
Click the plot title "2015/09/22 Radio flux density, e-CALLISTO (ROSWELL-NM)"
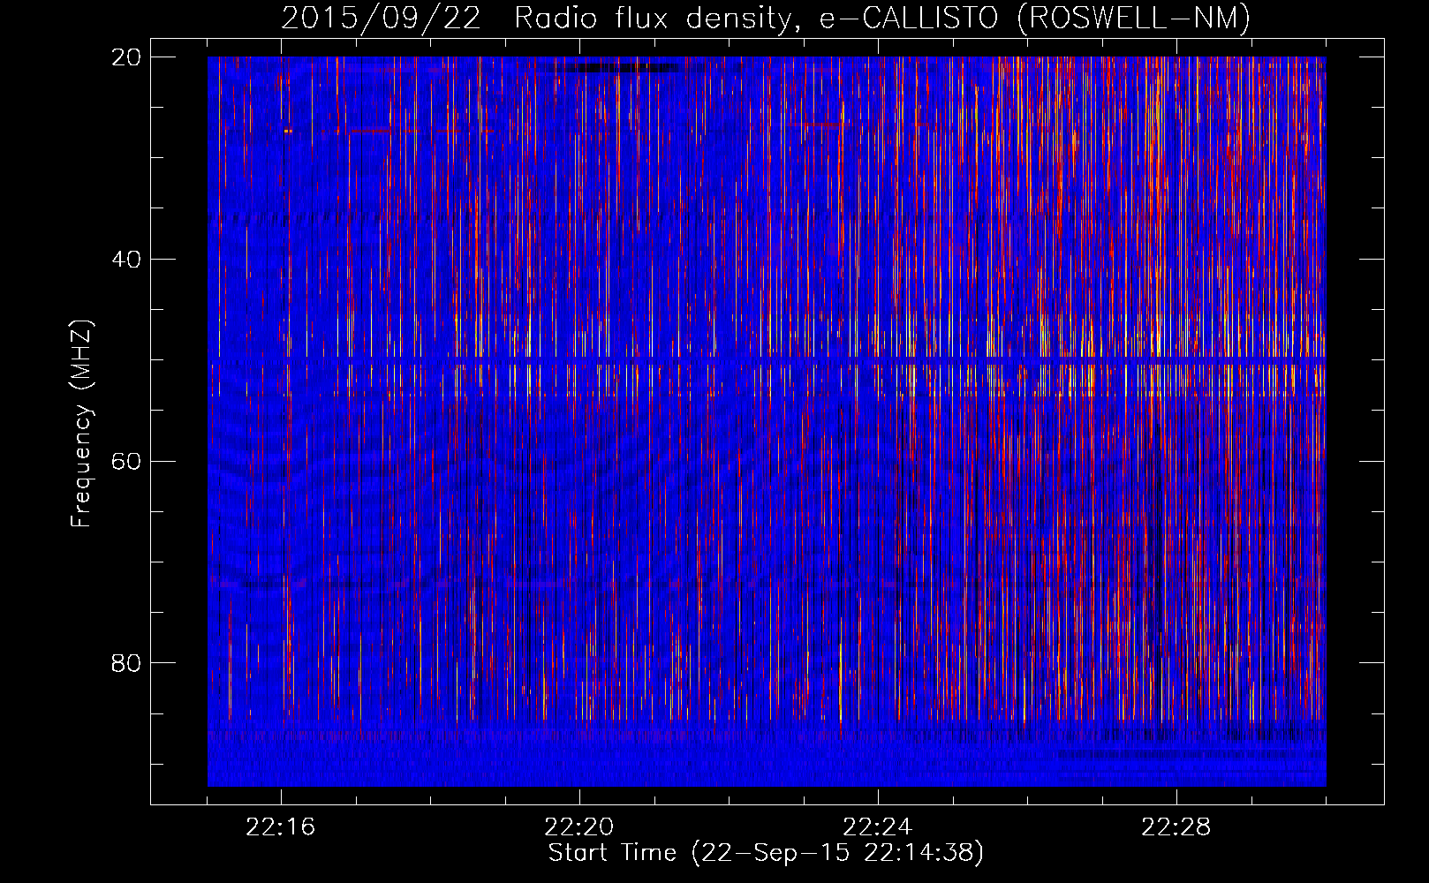pos(766,18)
